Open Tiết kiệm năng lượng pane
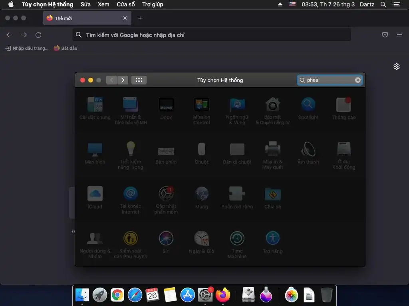409x306 pixels. point(131,155)
